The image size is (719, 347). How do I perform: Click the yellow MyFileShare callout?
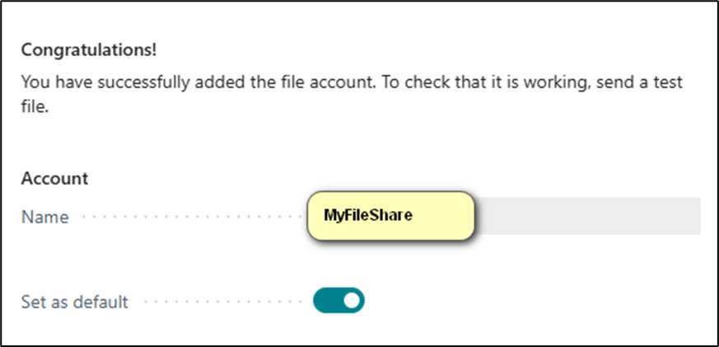coord(391,217)
